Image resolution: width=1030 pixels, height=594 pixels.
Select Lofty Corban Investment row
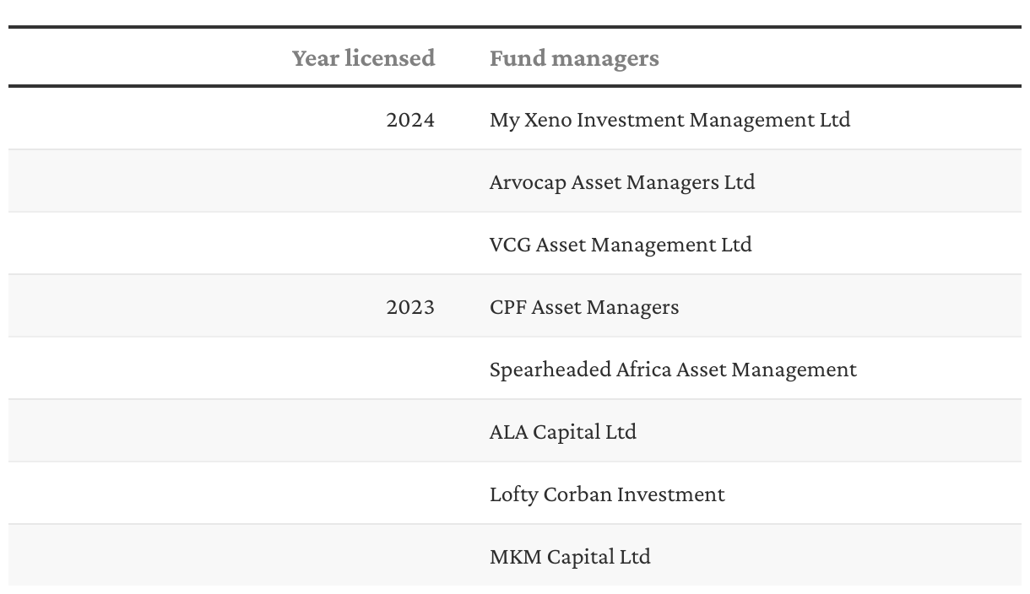click(607, 494)
